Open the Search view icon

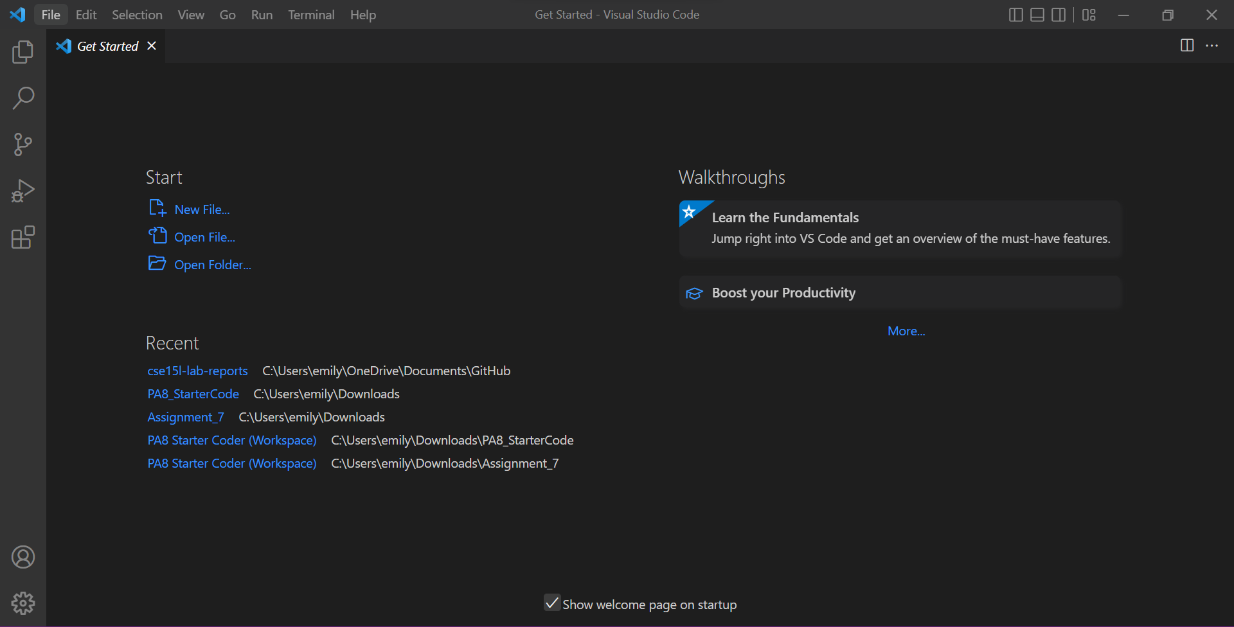[22, 98]
